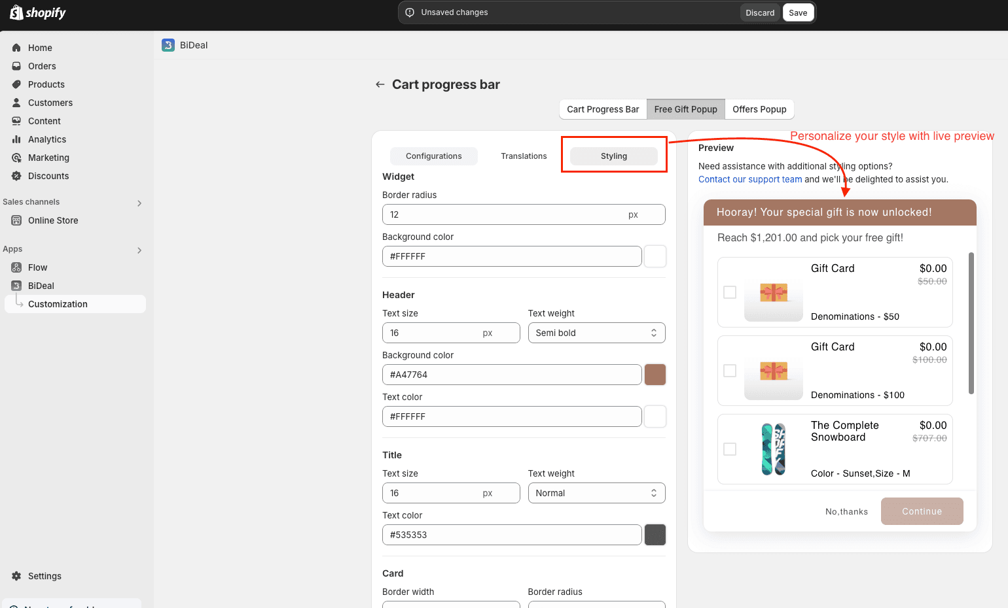Click the Widget Border radius field
The image size is (1008, 608).
point(524,214)
